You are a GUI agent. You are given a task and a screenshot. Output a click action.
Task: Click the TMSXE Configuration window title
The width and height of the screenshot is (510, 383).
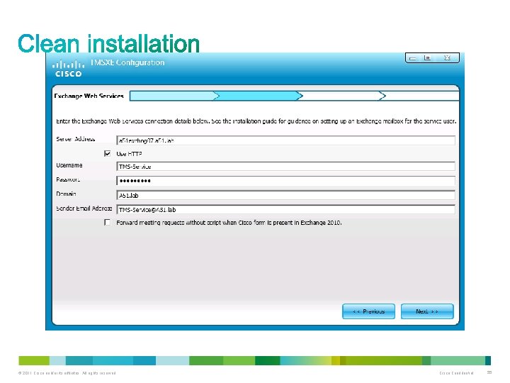127,62
